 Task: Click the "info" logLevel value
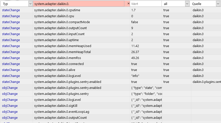pyautogui.click(x=135, y=76)
